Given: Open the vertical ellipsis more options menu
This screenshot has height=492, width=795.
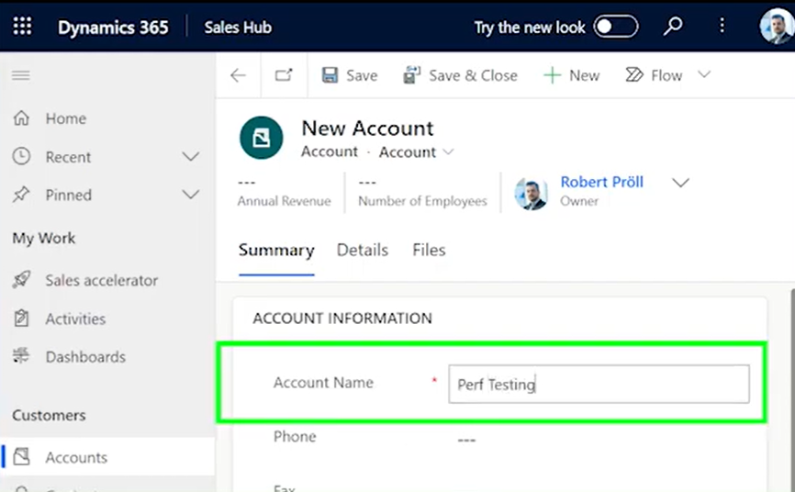Looking at the screenshot, I should pos(722,26).
